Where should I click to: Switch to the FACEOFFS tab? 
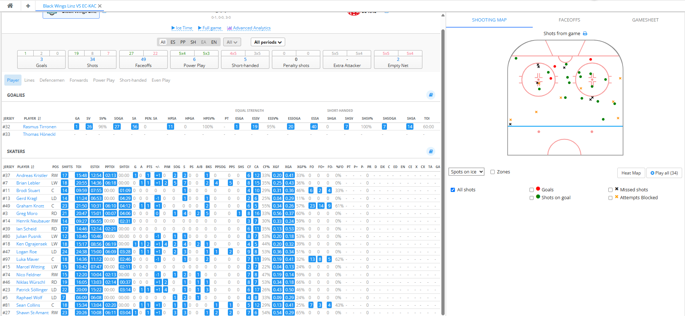(x=569, y=20)
